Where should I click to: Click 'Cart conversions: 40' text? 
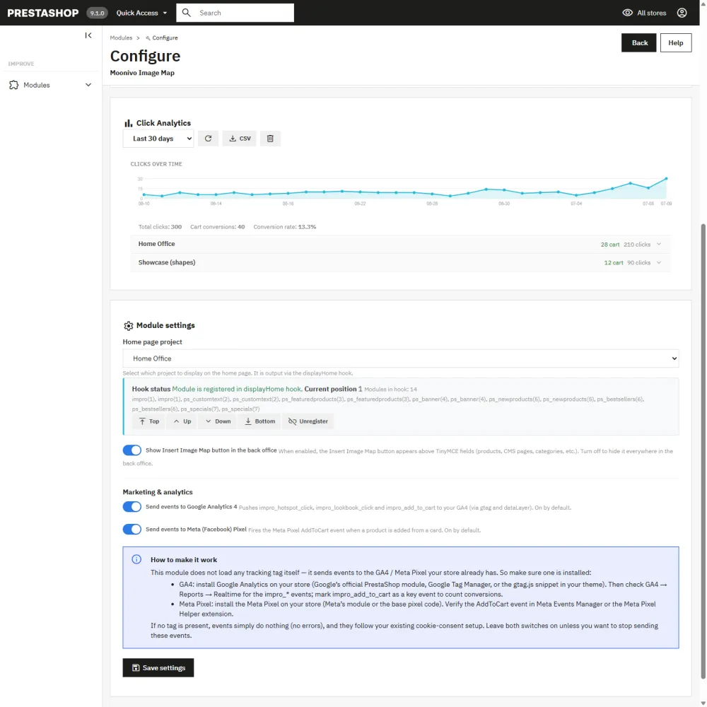[x=217, y=227]
